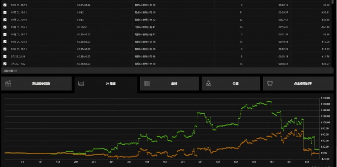Toggle checkbox for the 10月 01, 19:51 session
This screenshot has width=337, height=167.
pyautogui.click(x=5, y=13)
